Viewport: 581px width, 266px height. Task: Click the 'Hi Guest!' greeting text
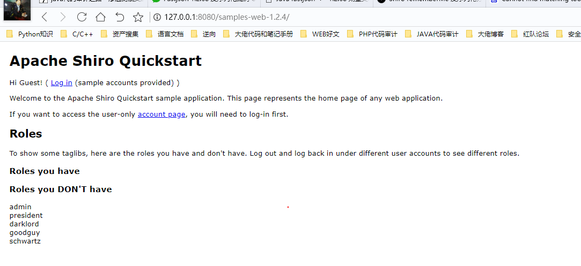tap(26, 83)
